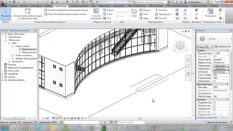Select the Окно (window) tool
Screen dimensions: 233x131
[x=144, y=14]
